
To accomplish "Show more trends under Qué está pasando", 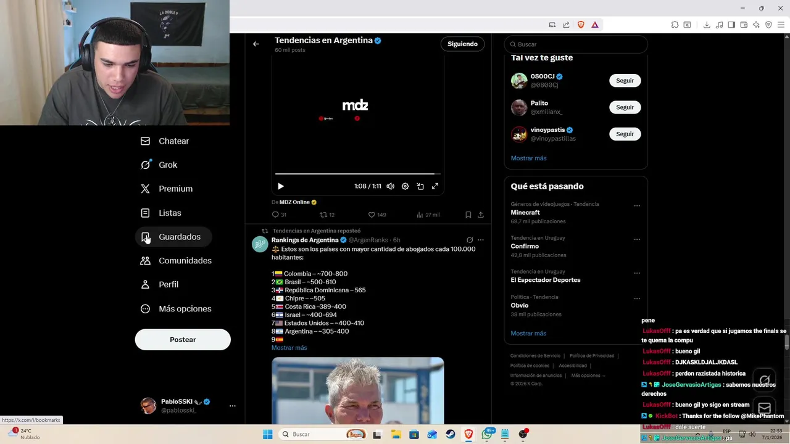I will (x=528, y=334).
